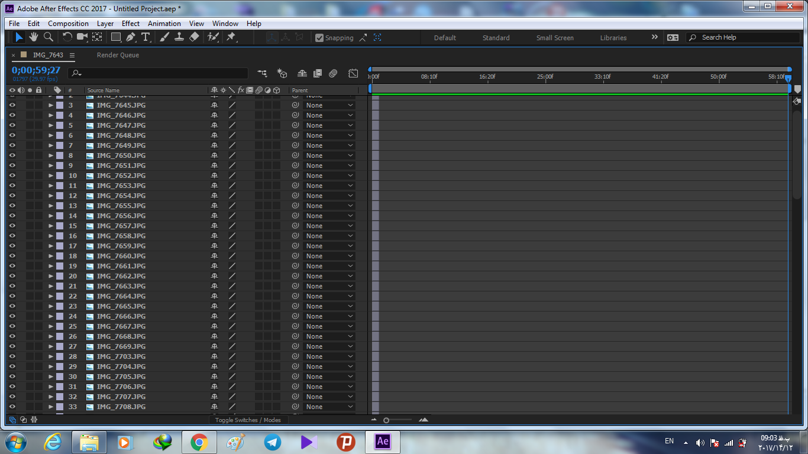Image resolution: width=808 pixels, height=454 pixels.
Task: Open the IMG_7643 panel menu icon
Action: 72,55
